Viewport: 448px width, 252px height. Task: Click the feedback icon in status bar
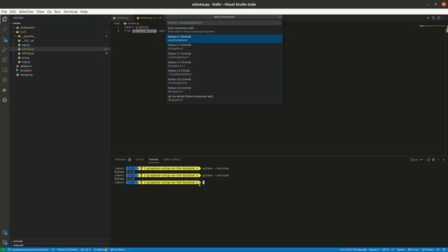(438, 250)
